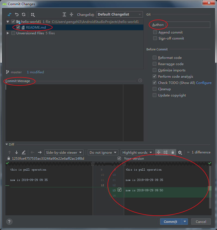
Task: Enable Update copyright checkbox
Action: pos(155,95)
